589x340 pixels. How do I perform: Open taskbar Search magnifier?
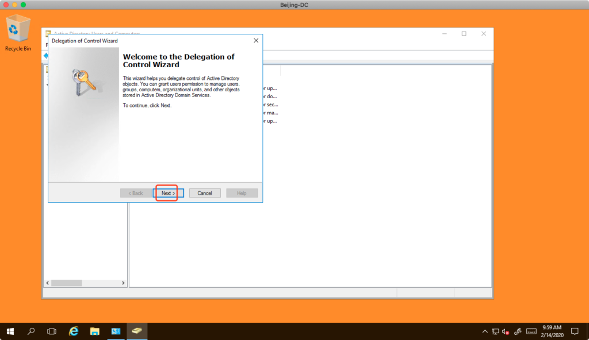point(31,331)
